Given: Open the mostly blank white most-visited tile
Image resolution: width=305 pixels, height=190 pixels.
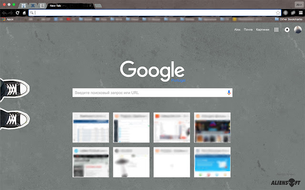Looking at the screenshot, I should (x=172, y=162).
